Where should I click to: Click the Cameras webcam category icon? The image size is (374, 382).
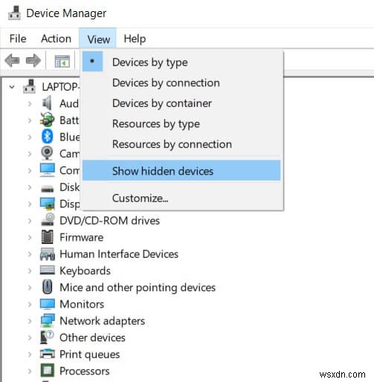47,153
